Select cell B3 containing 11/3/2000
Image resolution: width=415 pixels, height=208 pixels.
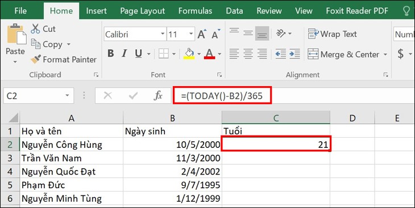(172, 158)
